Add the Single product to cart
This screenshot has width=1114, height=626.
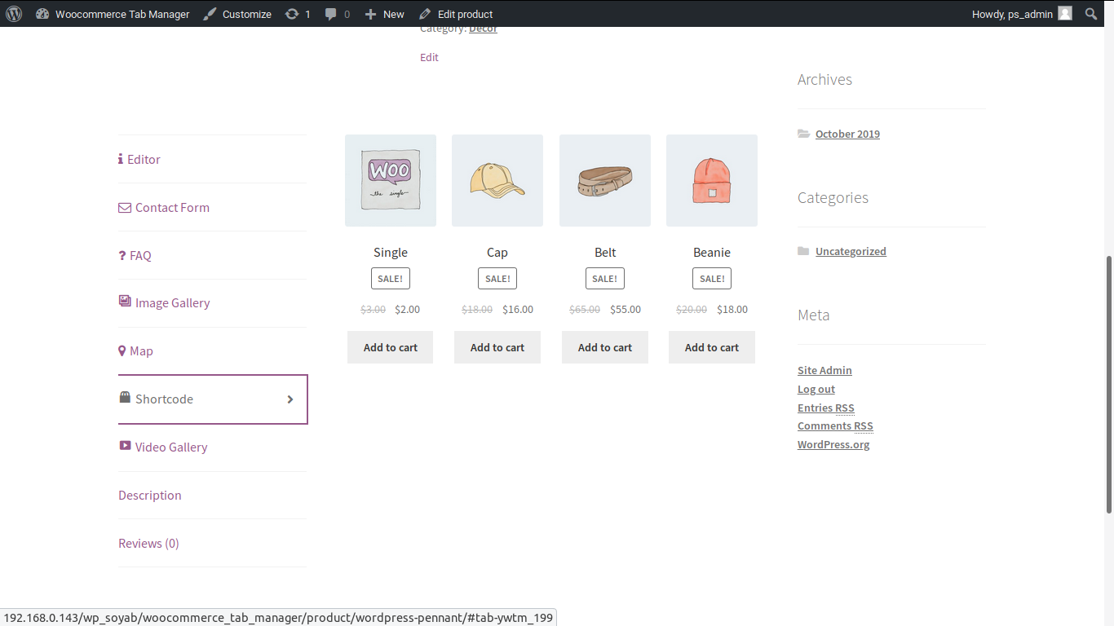click(x=391, y=347)
